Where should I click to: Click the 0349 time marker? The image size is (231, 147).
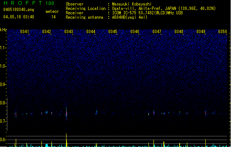pyautogui.click(x=201, y=32)
